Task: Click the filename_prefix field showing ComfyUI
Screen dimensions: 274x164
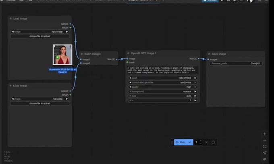Action: pyautogui.click(x=236, y=64)
